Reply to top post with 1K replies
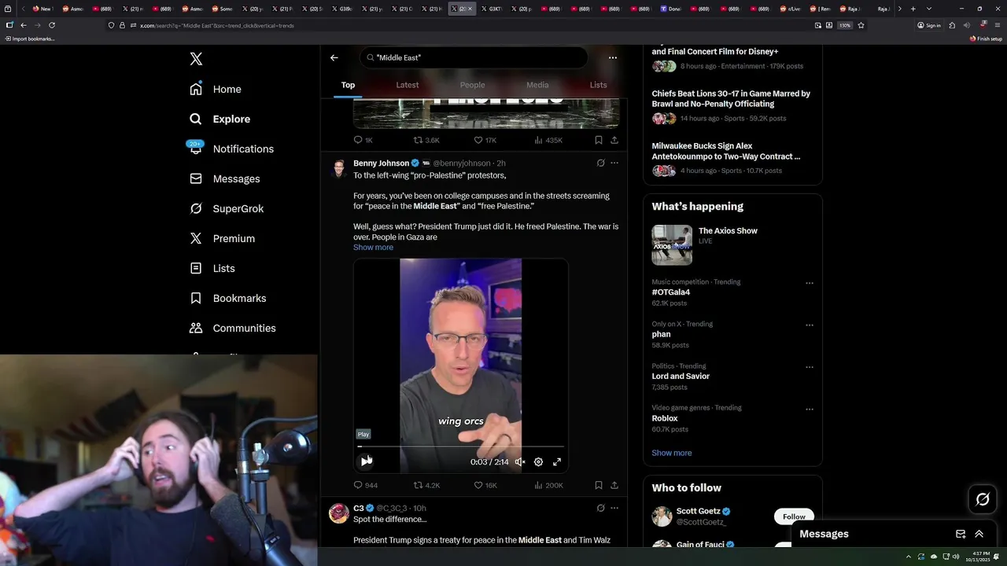 tap(363, 140)
